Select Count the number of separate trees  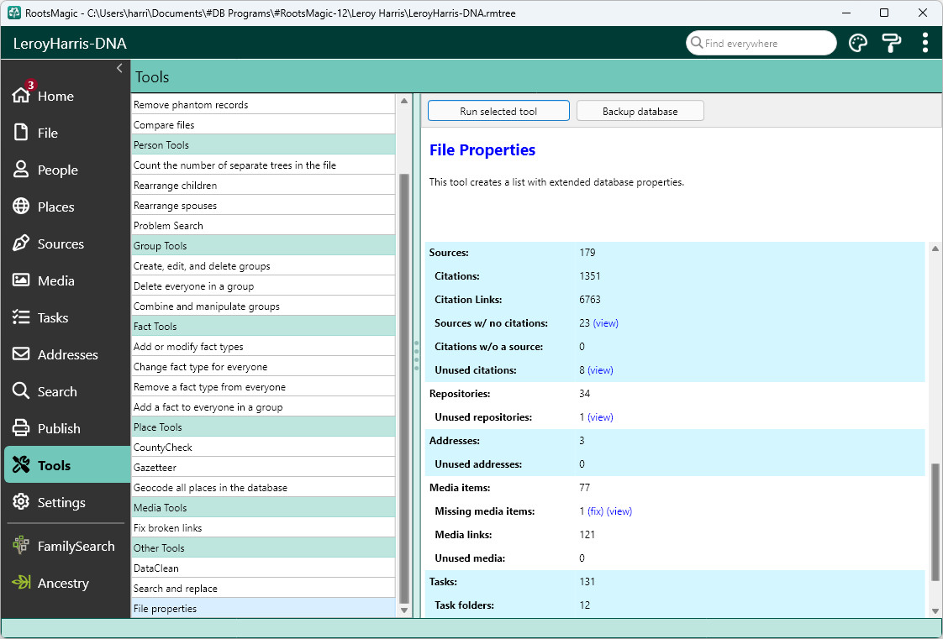(x=263, y=165)
